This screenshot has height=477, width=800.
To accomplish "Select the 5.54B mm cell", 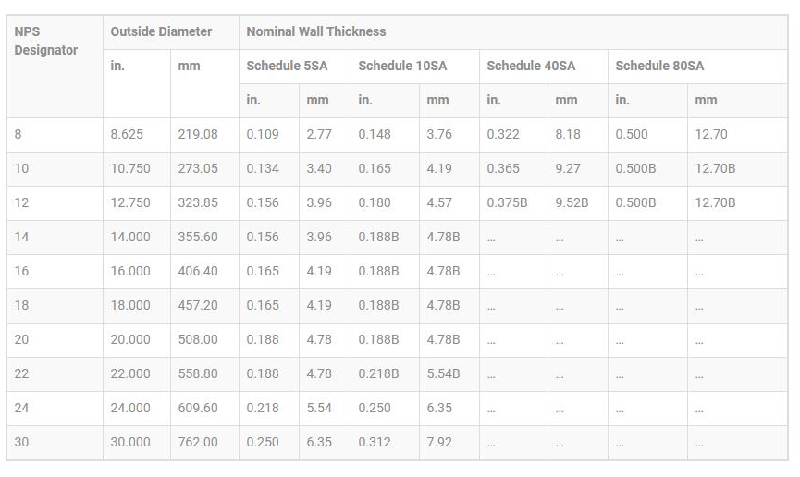I will pos(443,373).
